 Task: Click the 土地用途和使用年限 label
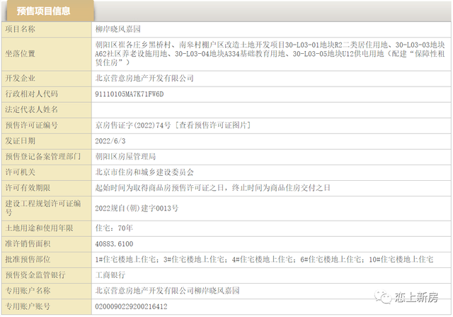[x=39, y=228]
